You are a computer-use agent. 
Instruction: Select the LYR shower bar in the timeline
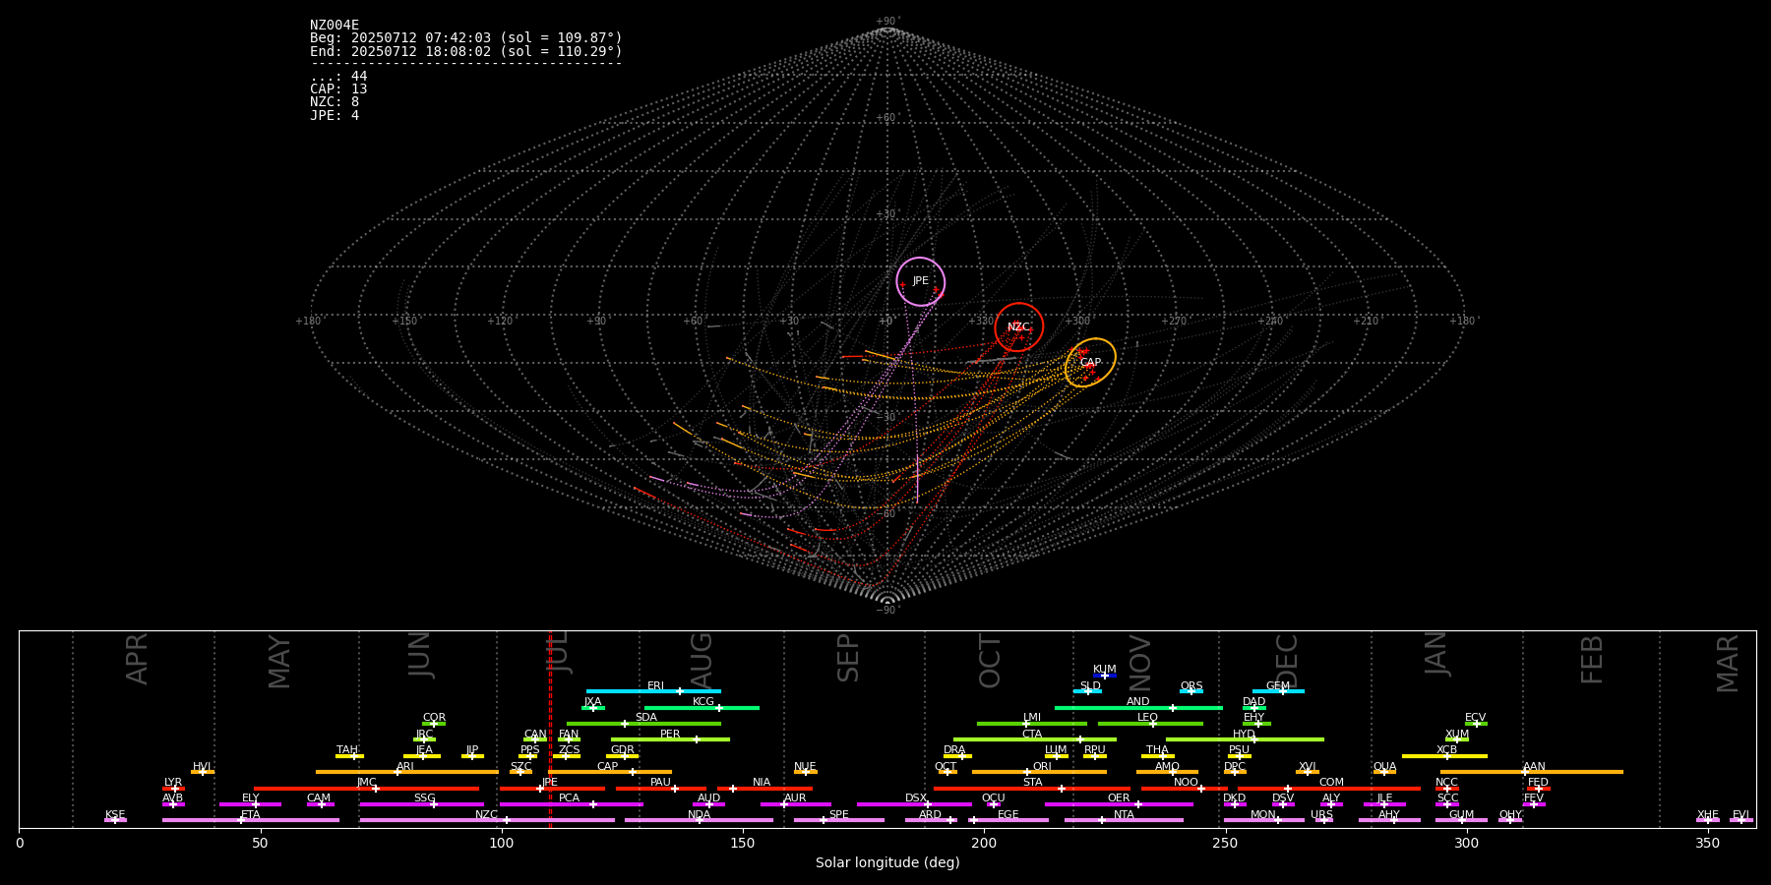[x=173, y=789]
